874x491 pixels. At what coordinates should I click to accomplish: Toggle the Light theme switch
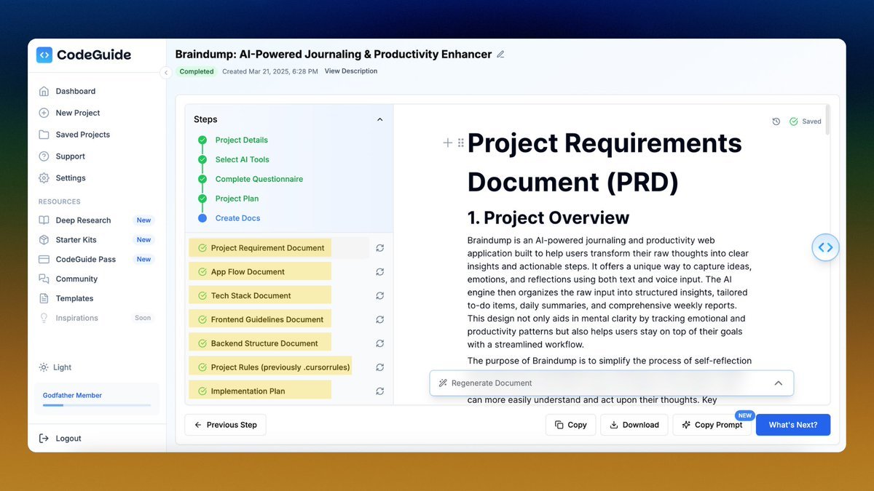point(56,367)
